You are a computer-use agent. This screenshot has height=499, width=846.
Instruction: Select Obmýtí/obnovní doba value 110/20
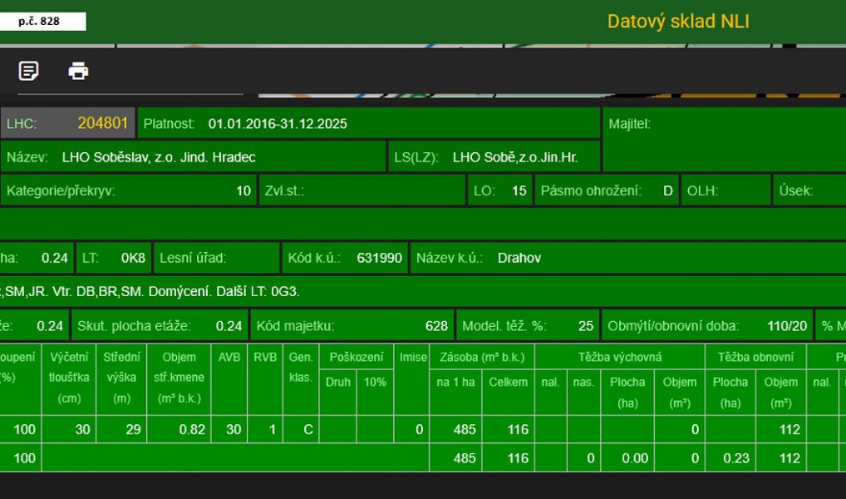(x=787, y=326)
